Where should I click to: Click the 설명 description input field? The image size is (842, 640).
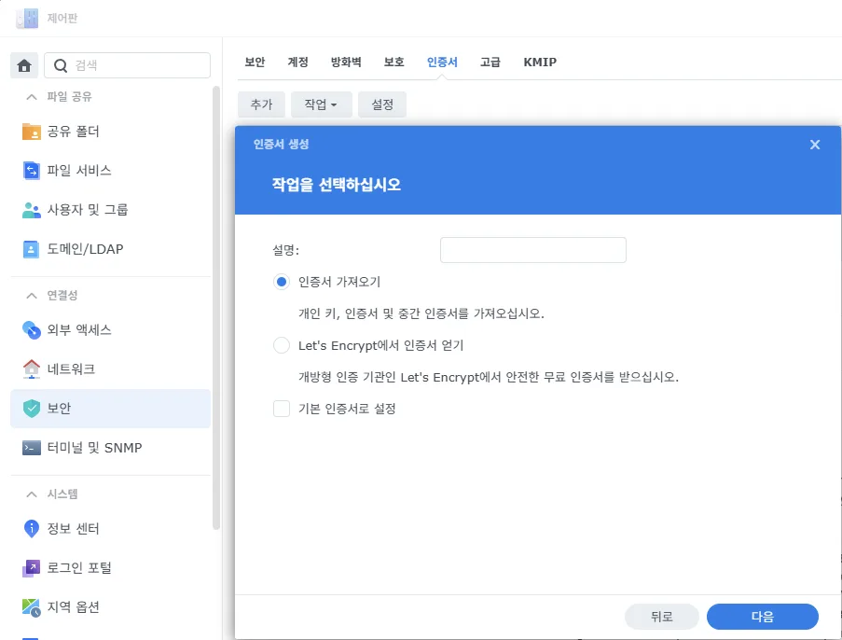(x=532, y=250)
